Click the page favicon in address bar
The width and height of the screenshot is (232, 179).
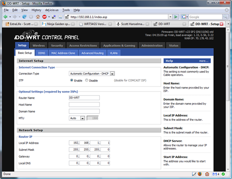pos(67,17)
